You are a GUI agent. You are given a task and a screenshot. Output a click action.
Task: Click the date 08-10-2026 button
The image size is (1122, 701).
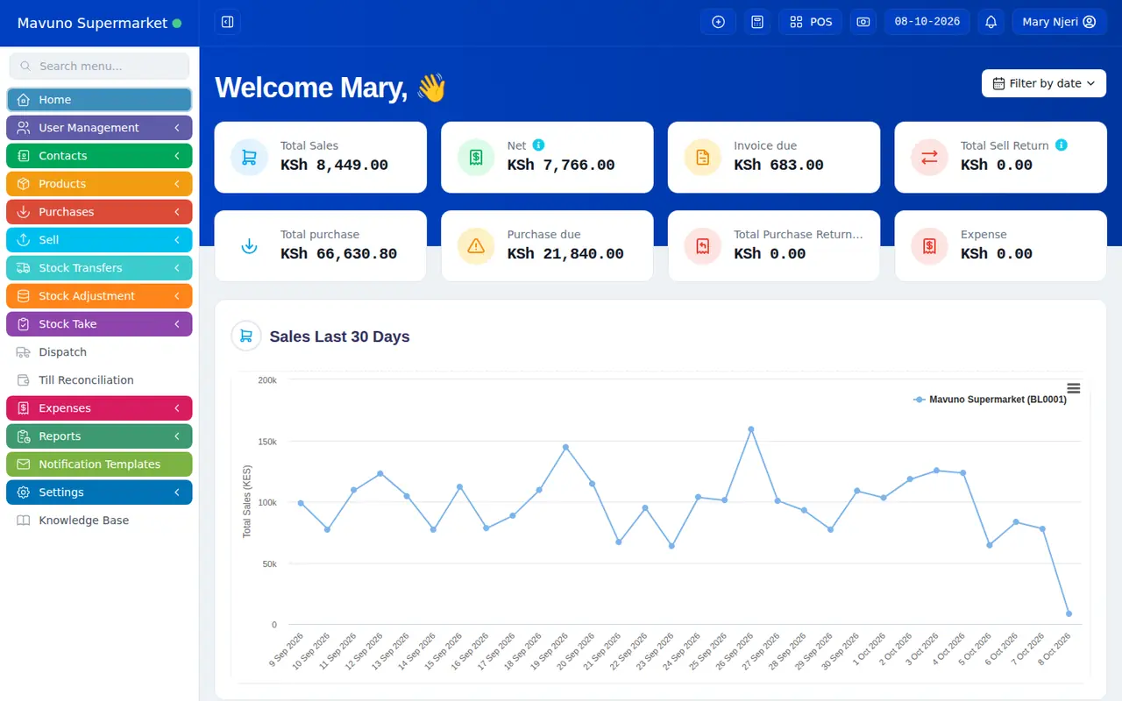pyautogui.click(x=927, y=22)
